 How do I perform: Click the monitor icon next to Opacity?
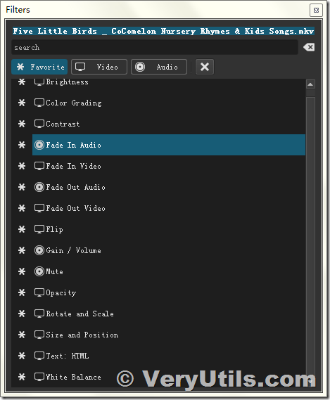click(39, 292)
